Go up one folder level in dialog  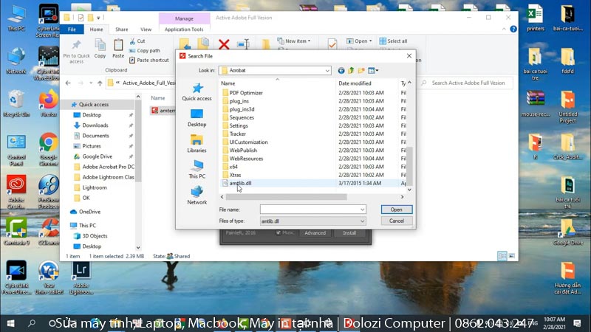352,70
